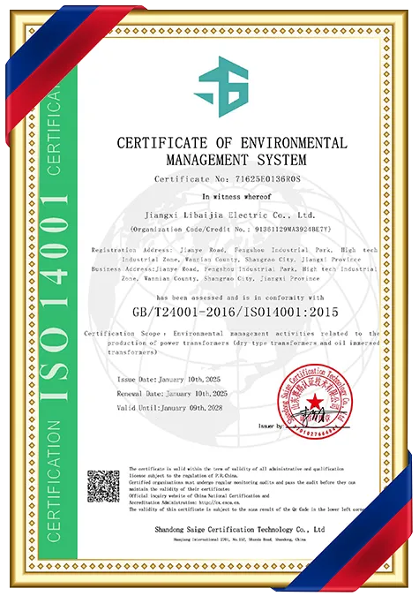Click the lower vertical 'CERTIFICATION' word in green band
This screenshot has width=419, height=596.
tap(54, 481)
